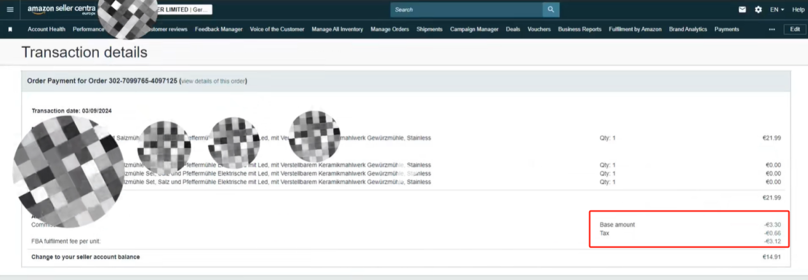Open Fulfilment by Amazon menu item

635,29
